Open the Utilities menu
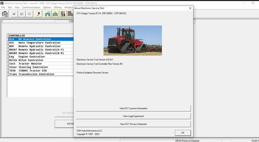The width and height of the screenshot is (259, 142). click(x=58, y=7)
